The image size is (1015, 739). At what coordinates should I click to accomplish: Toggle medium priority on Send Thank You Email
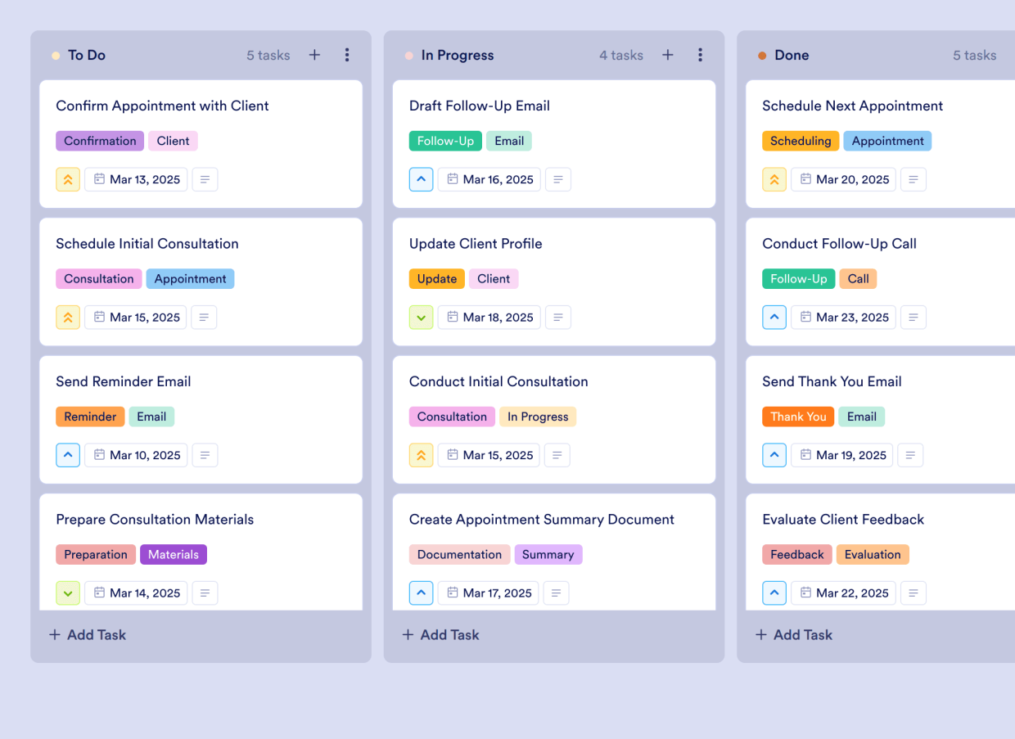(x=774, y=455)
